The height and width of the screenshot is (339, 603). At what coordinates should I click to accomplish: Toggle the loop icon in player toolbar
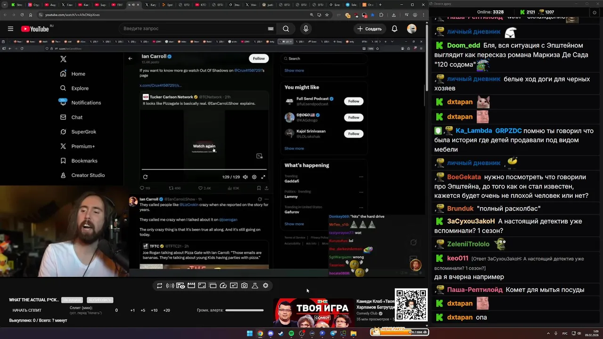point(159,285)
